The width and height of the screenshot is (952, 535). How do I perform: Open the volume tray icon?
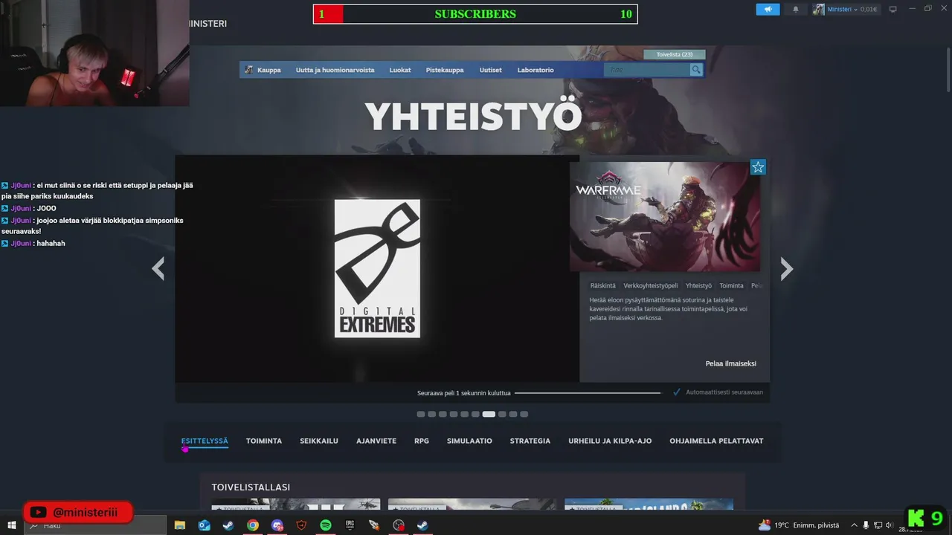click(x=890, y=525)
